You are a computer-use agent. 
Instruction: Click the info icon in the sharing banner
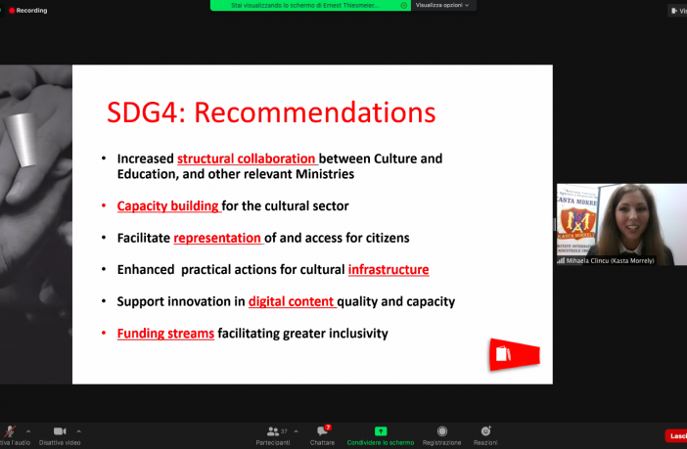[403, 5]
